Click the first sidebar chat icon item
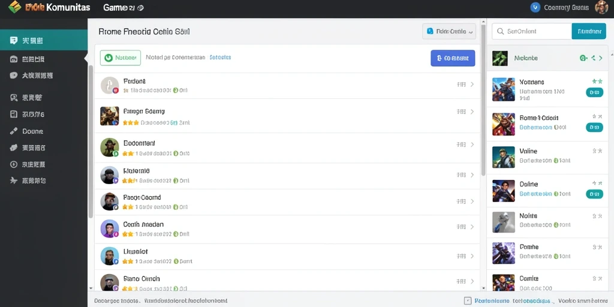The height and width of the screenshot is (307, 614). (x=26, y=40)
